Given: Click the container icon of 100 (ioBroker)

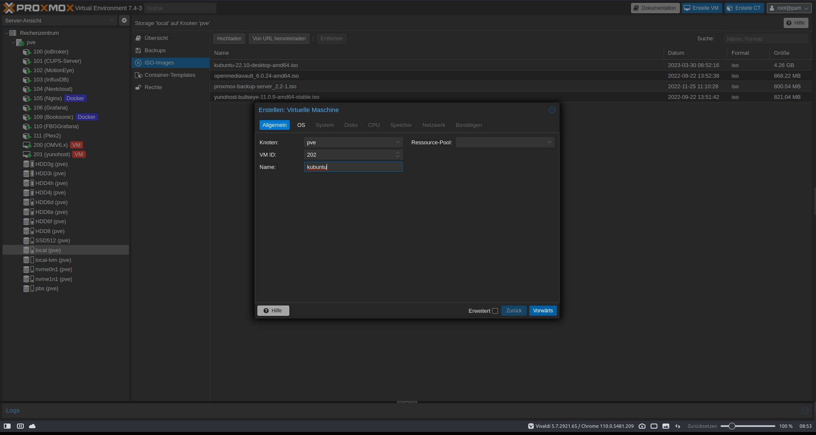Looking at the screenshot, I should [x=27, y=52].
